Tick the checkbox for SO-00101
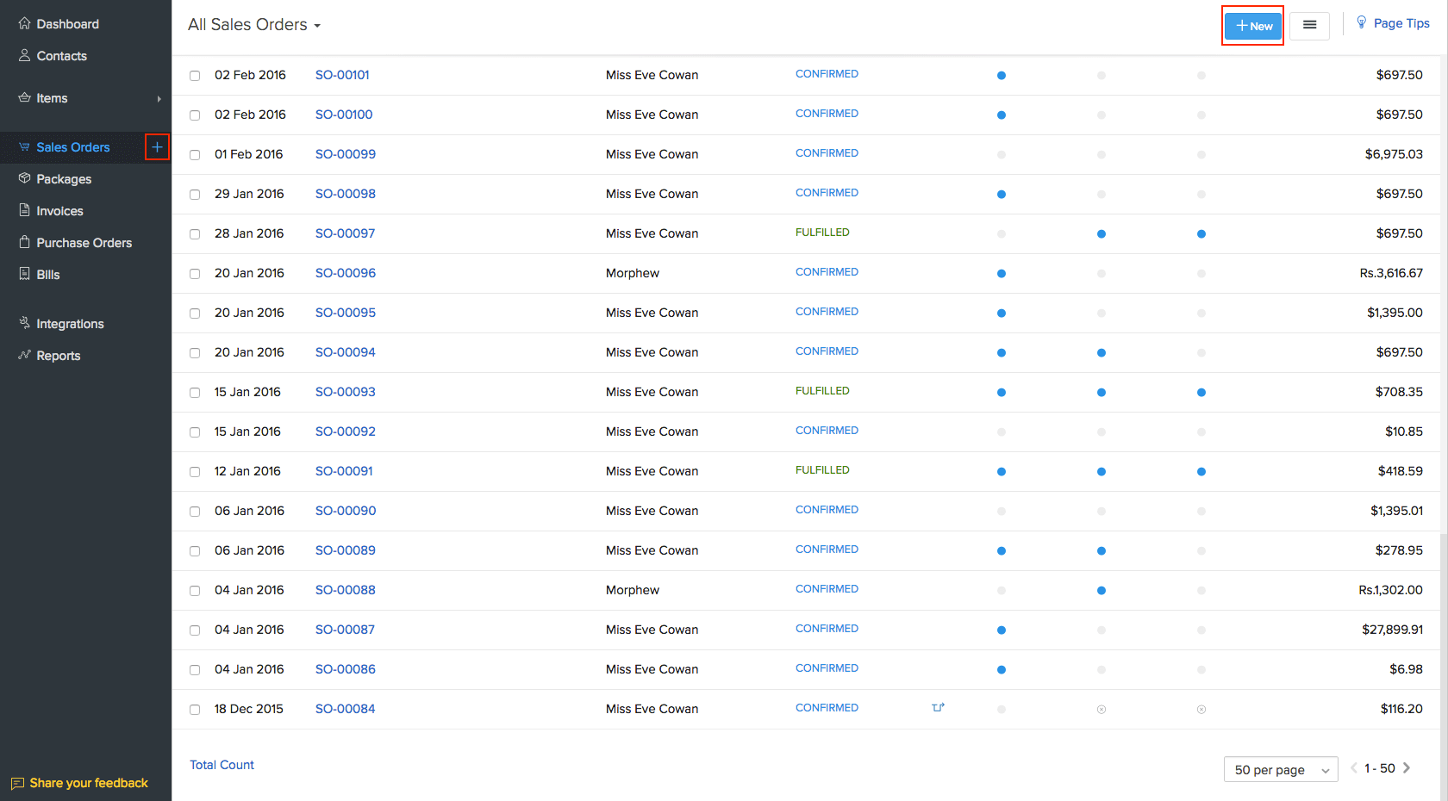This screenshot has width=1448, height=801. (x=194, y=75)
